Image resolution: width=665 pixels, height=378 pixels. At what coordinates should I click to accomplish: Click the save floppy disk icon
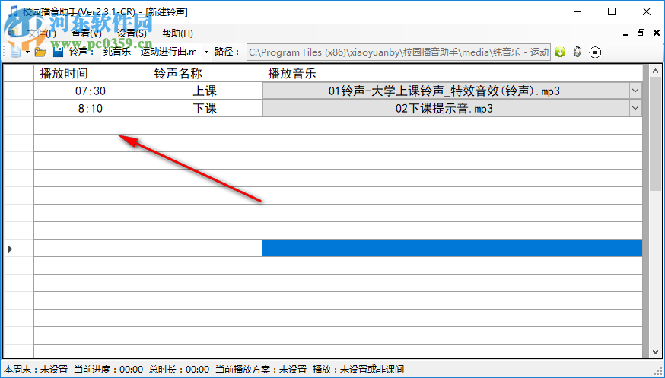(x=58, y=52)
